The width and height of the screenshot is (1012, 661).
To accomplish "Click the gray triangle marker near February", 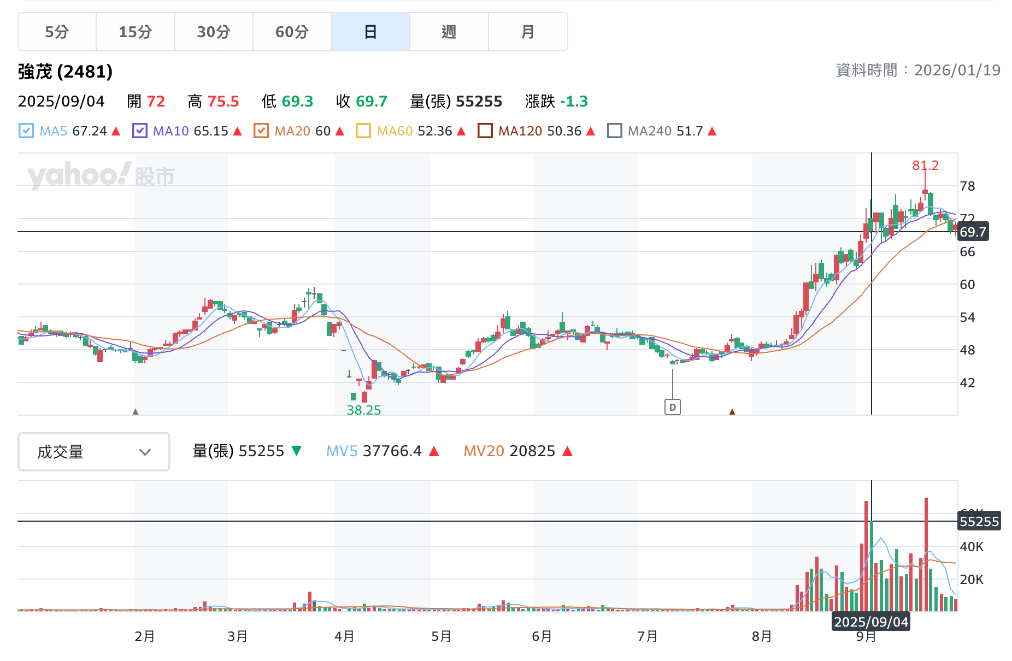I will point(136,411).
